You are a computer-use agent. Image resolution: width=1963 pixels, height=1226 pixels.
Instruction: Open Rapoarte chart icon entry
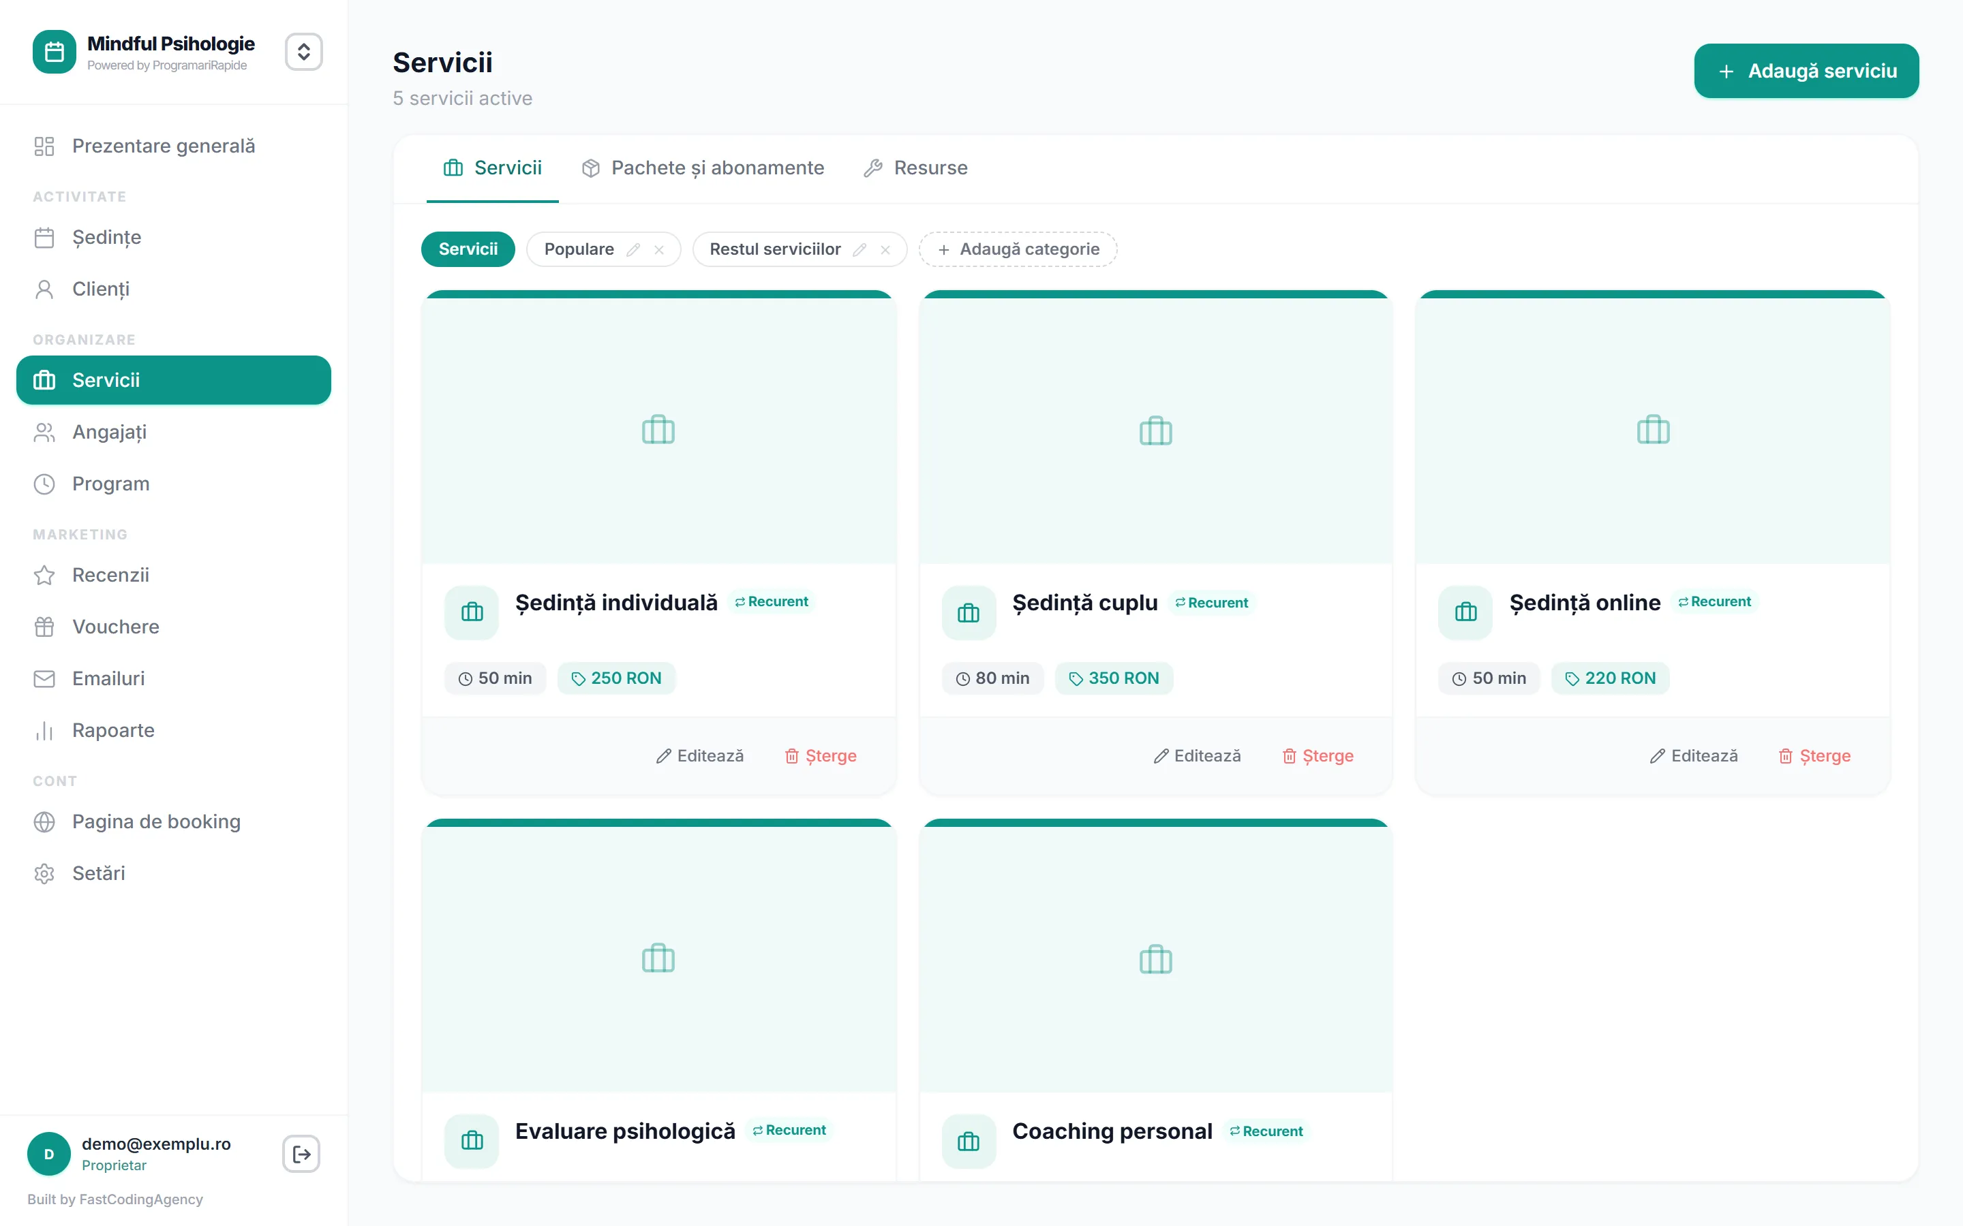pos(174,731)
